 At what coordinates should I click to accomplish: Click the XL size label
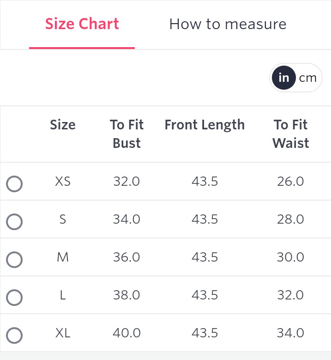tap(63, 333)
